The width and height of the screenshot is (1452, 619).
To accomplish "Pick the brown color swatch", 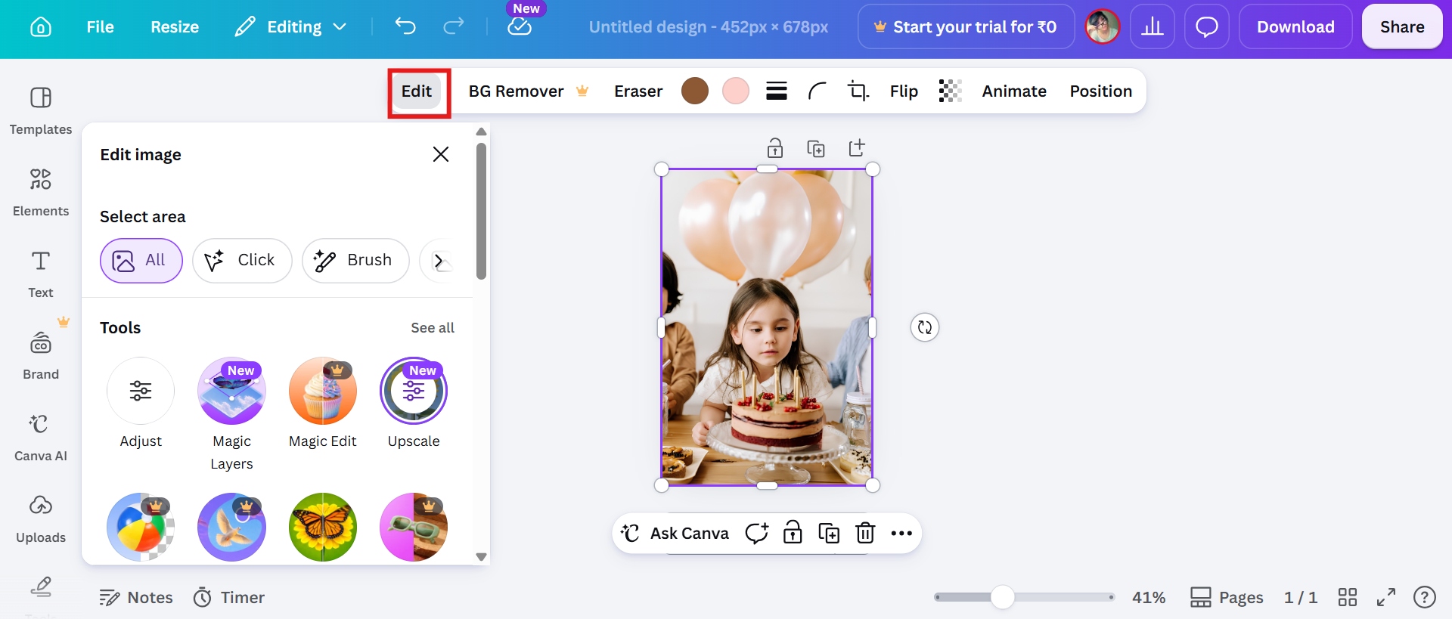I will pyautogui.click(x=695, y=91).
